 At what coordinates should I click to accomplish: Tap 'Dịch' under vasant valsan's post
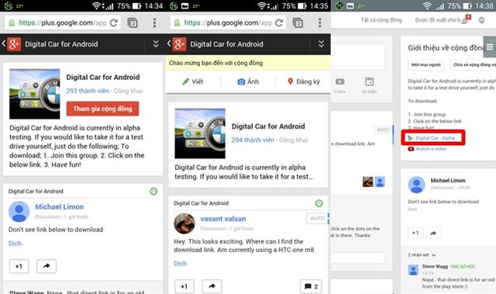(181, 264)
